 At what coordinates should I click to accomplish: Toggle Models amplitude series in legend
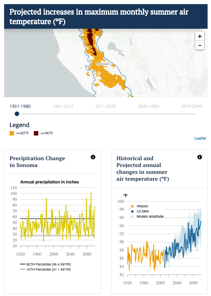pyautogui.click(x=147, y=216)
